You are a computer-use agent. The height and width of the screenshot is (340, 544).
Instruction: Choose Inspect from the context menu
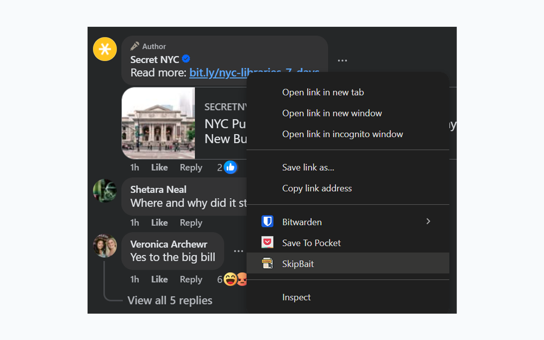click(x=348, y=297)
